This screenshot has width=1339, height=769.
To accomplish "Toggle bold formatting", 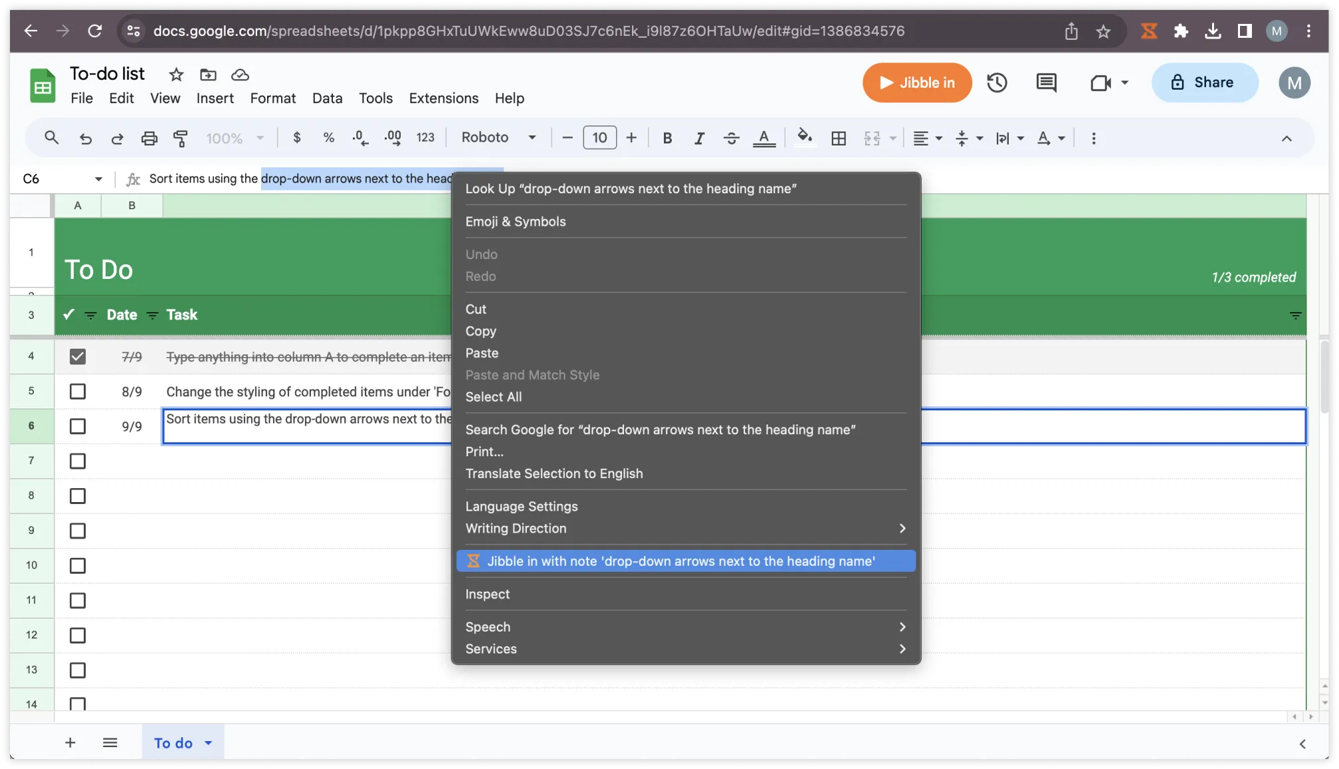I will click(x=667, y=138).
